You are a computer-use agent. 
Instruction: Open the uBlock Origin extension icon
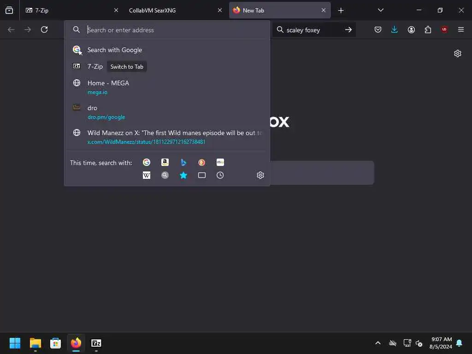click(444, 29)
